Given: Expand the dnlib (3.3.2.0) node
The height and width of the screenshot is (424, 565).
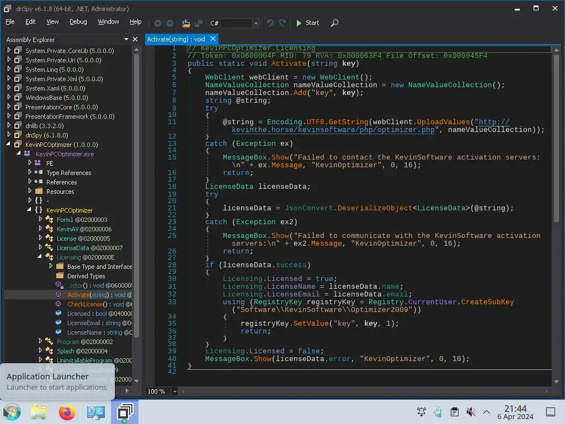Looking at the screenshot, I should [x=9, y=125].
